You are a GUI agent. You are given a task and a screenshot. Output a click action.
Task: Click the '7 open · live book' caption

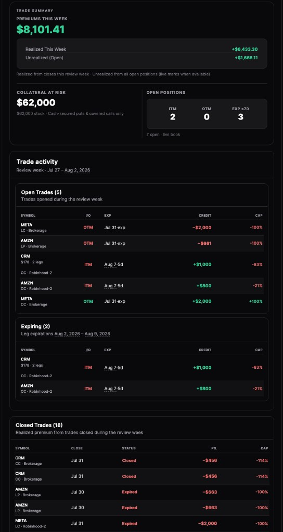163,135
